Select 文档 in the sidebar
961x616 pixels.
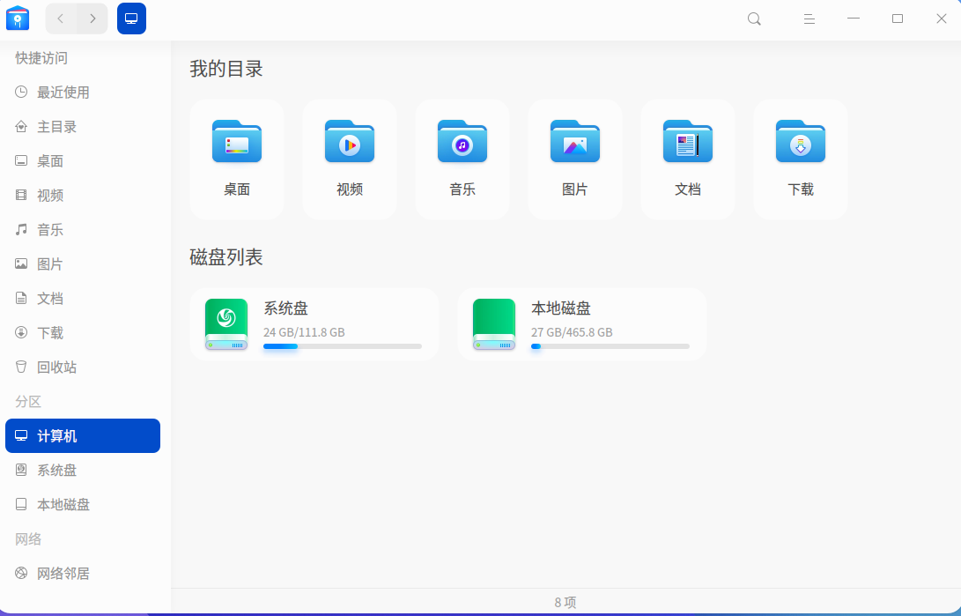pos(83,298)
